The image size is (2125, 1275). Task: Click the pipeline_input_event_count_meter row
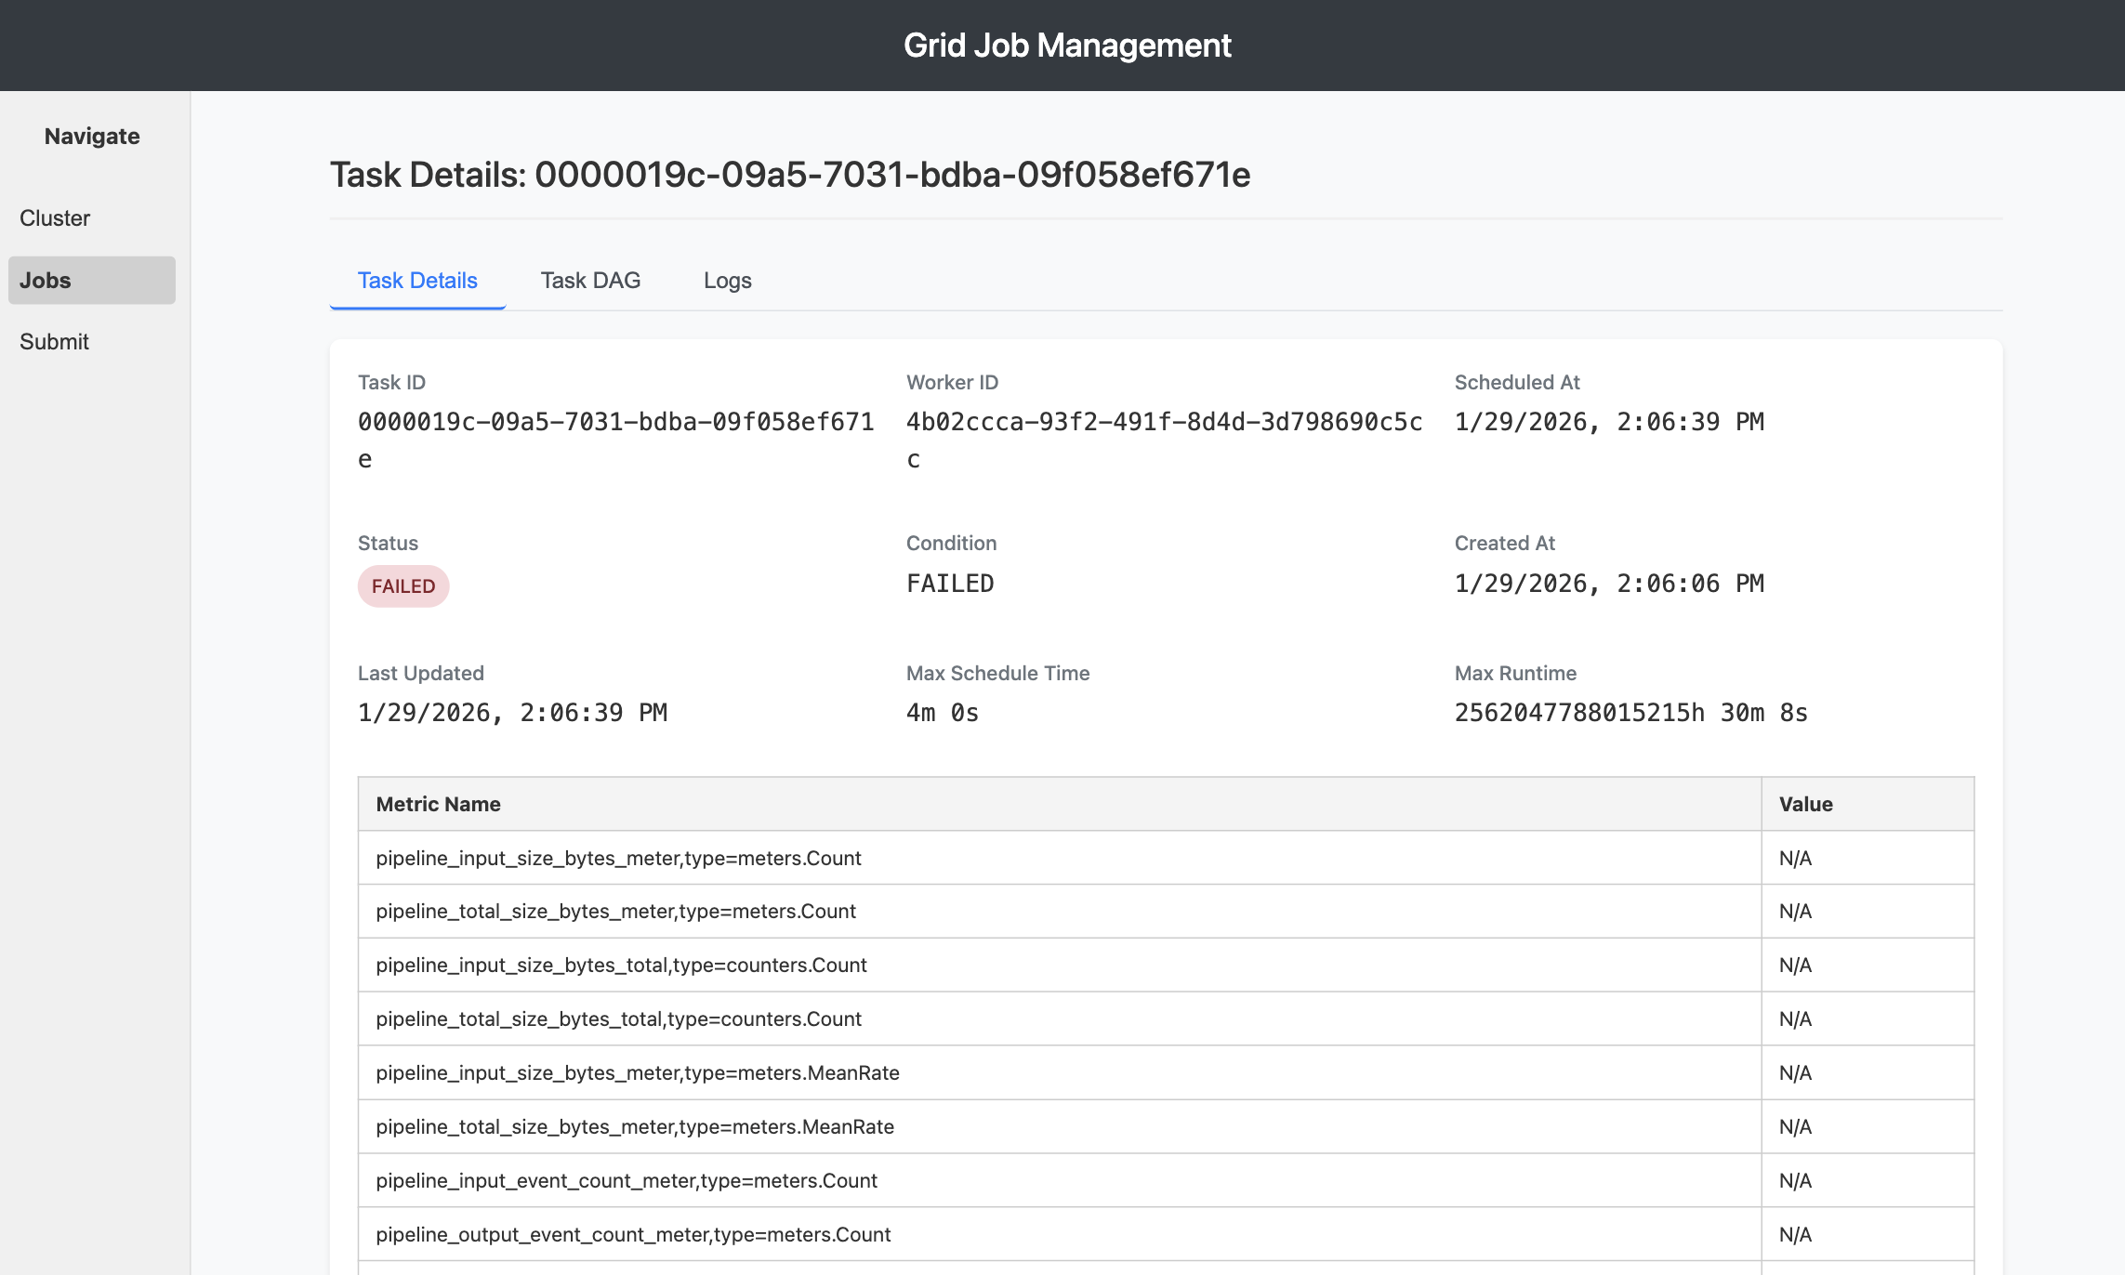[x=626, y=1181]
